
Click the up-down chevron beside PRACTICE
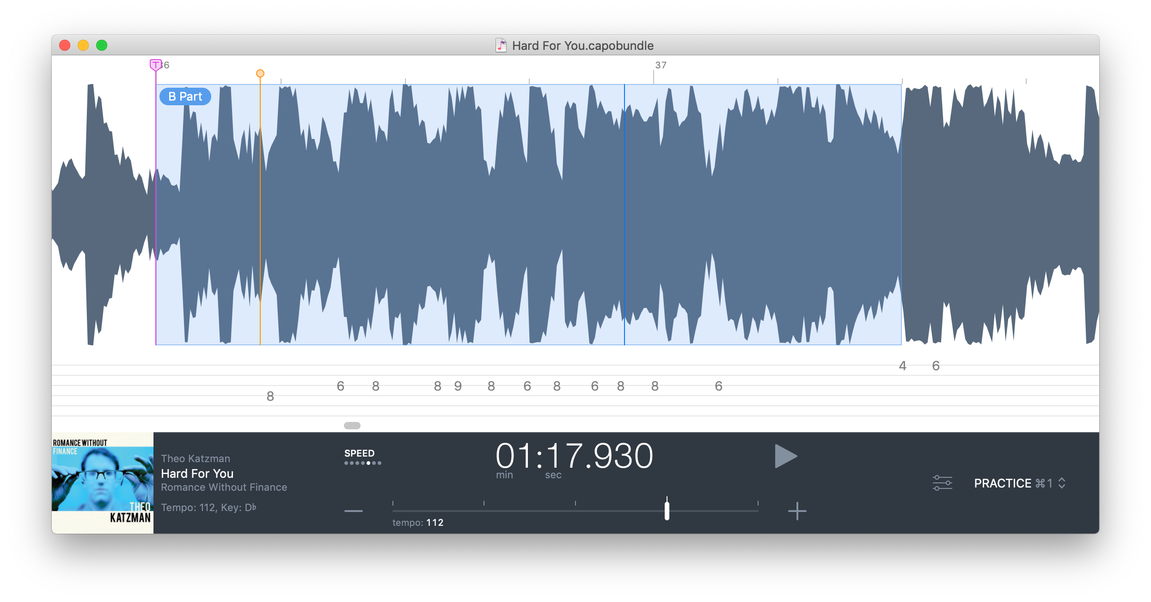[x=1062, y=483]
